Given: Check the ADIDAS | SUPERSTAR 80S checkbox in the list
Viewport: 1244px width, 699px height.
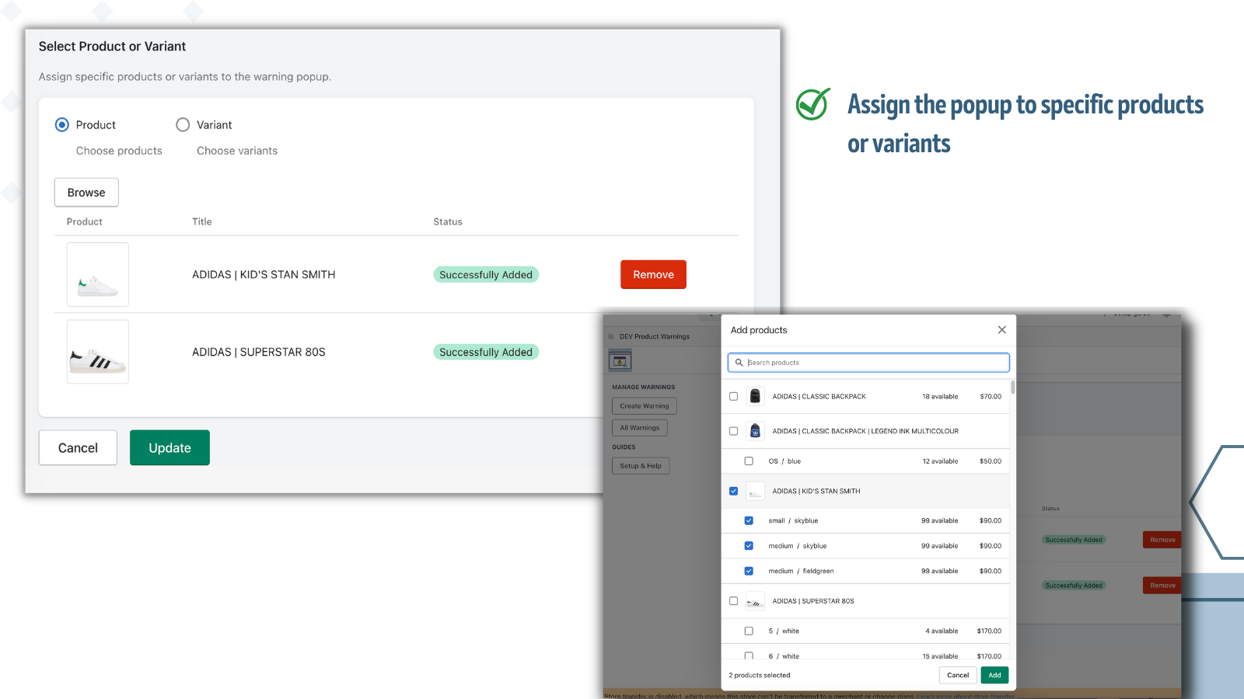Looking at the screenshot, I should pos(733,601).
